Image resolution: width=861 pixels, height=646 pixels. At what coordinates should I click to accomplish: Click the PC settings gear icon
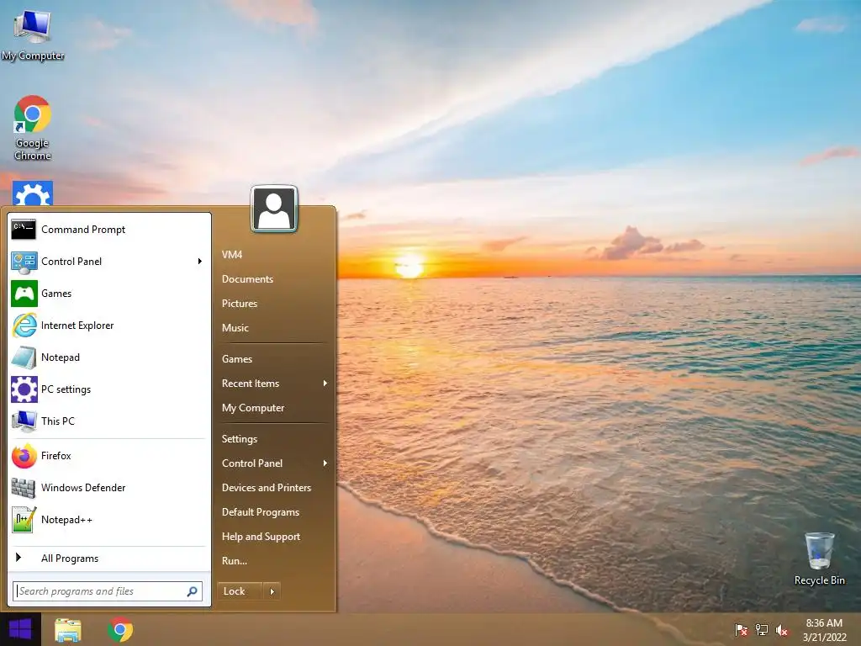pos(24,389)
